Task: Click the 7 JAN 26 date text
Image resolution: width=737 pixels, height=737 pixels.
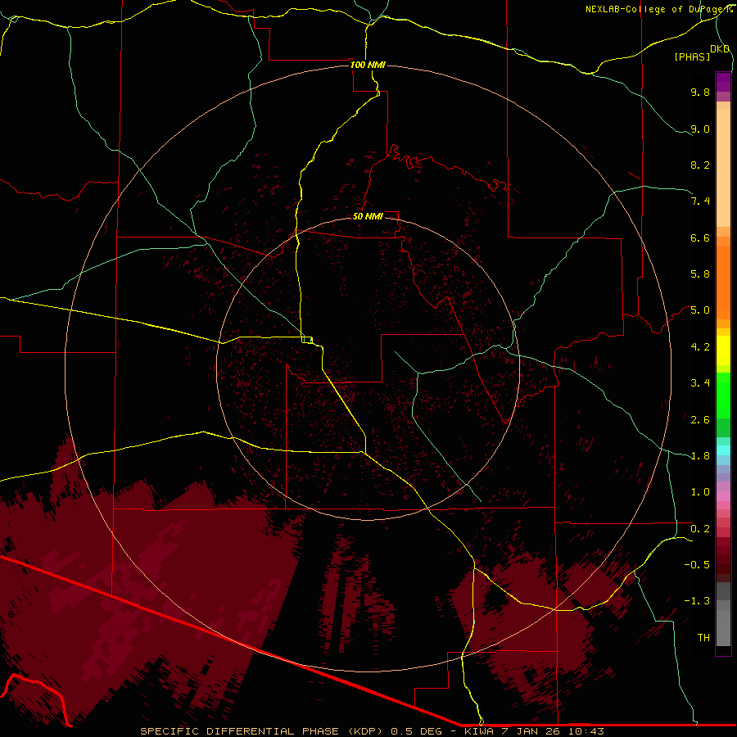Action: pyautogui.click(x=532, y=731)
